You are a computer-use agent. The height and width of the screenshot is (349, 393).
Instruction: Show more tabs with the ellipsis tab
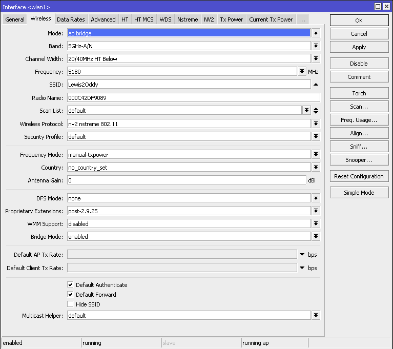(x=302, y=19)
